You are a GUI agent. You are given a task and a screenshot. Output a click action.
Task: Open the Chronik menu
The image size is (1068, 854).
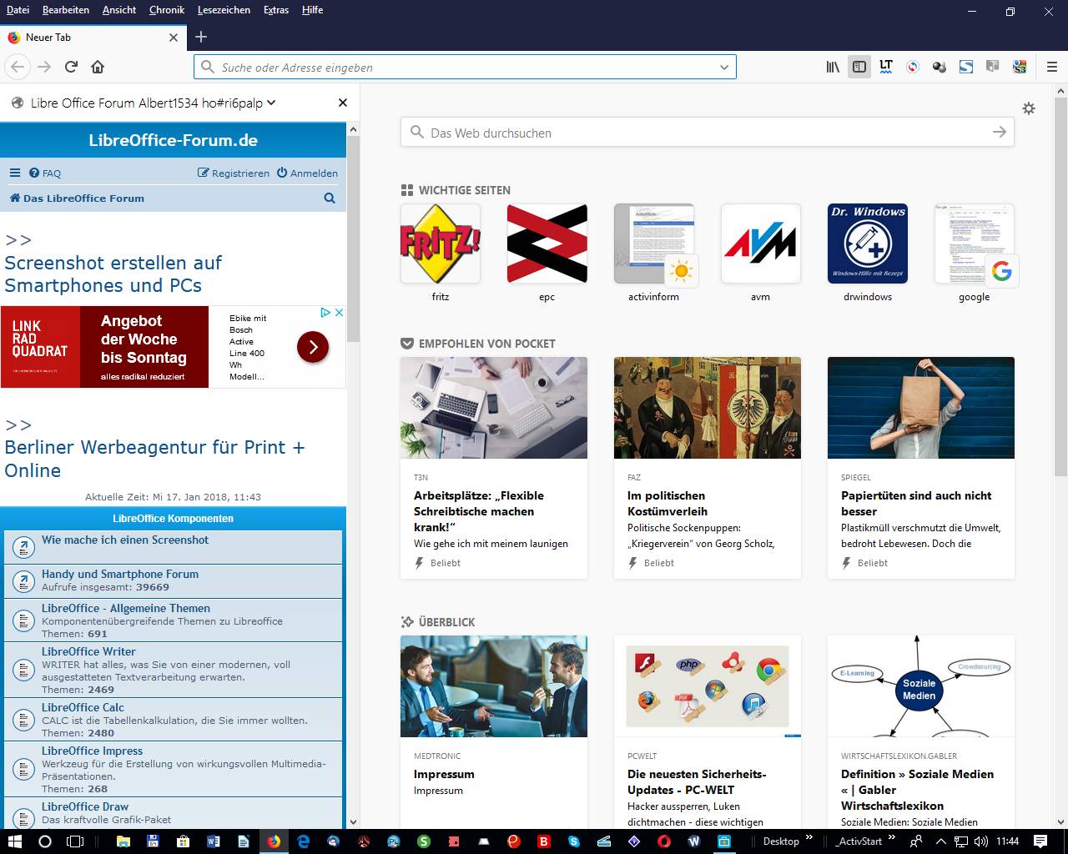(167, 10)
